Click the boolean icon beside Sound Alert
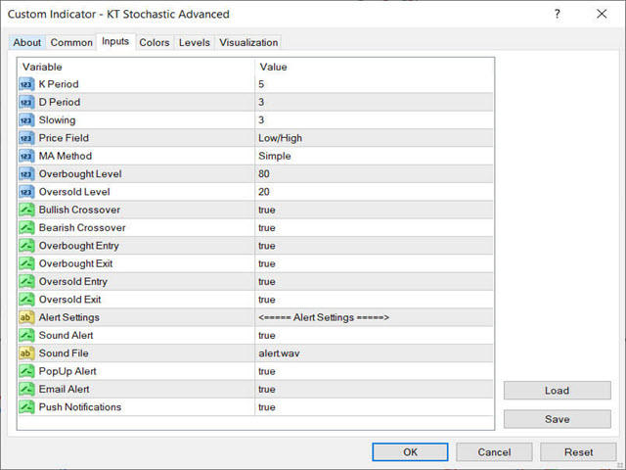The image size is (626, 470). (x=26, y=336)
